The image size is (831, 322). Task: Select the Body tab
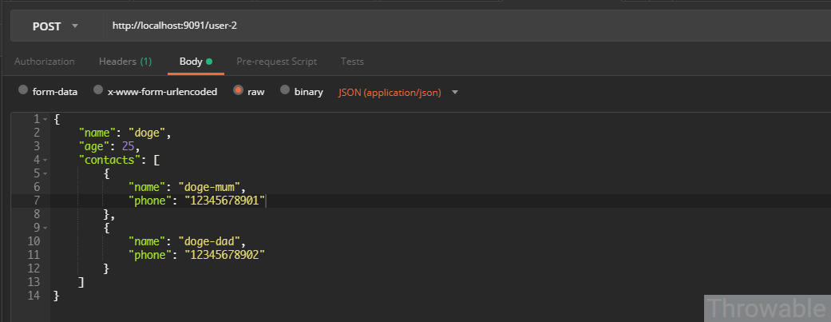click(x=192, y=62)
